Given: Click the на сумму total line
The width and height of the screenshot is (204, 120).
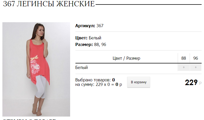Looking at the screenshot, I should (99, 85).
